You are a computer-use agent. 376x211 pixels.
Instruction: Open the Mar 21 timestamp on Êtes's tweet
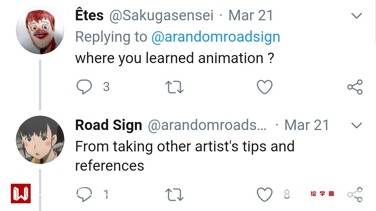251,16
